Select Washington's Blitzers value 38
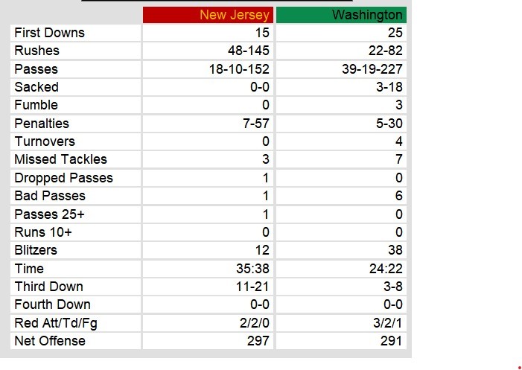The width and height of the screenshot is (522, 370). tap(393, 250)
